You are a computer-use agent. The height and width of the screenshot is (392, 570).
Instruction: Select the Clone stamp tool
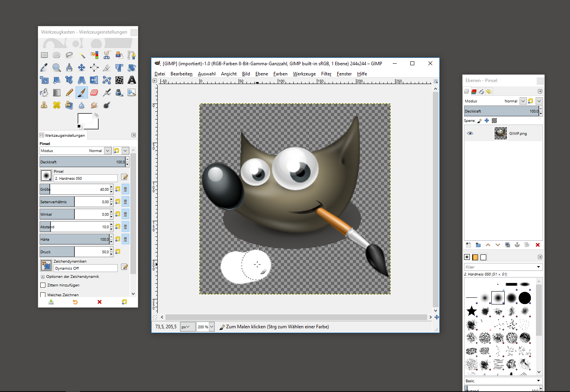44,105
